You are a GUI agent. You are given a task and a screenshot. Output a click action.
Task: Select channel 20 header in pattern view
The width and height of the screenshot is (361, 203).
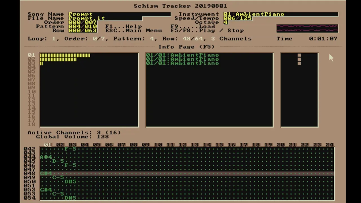coord(280,145)
